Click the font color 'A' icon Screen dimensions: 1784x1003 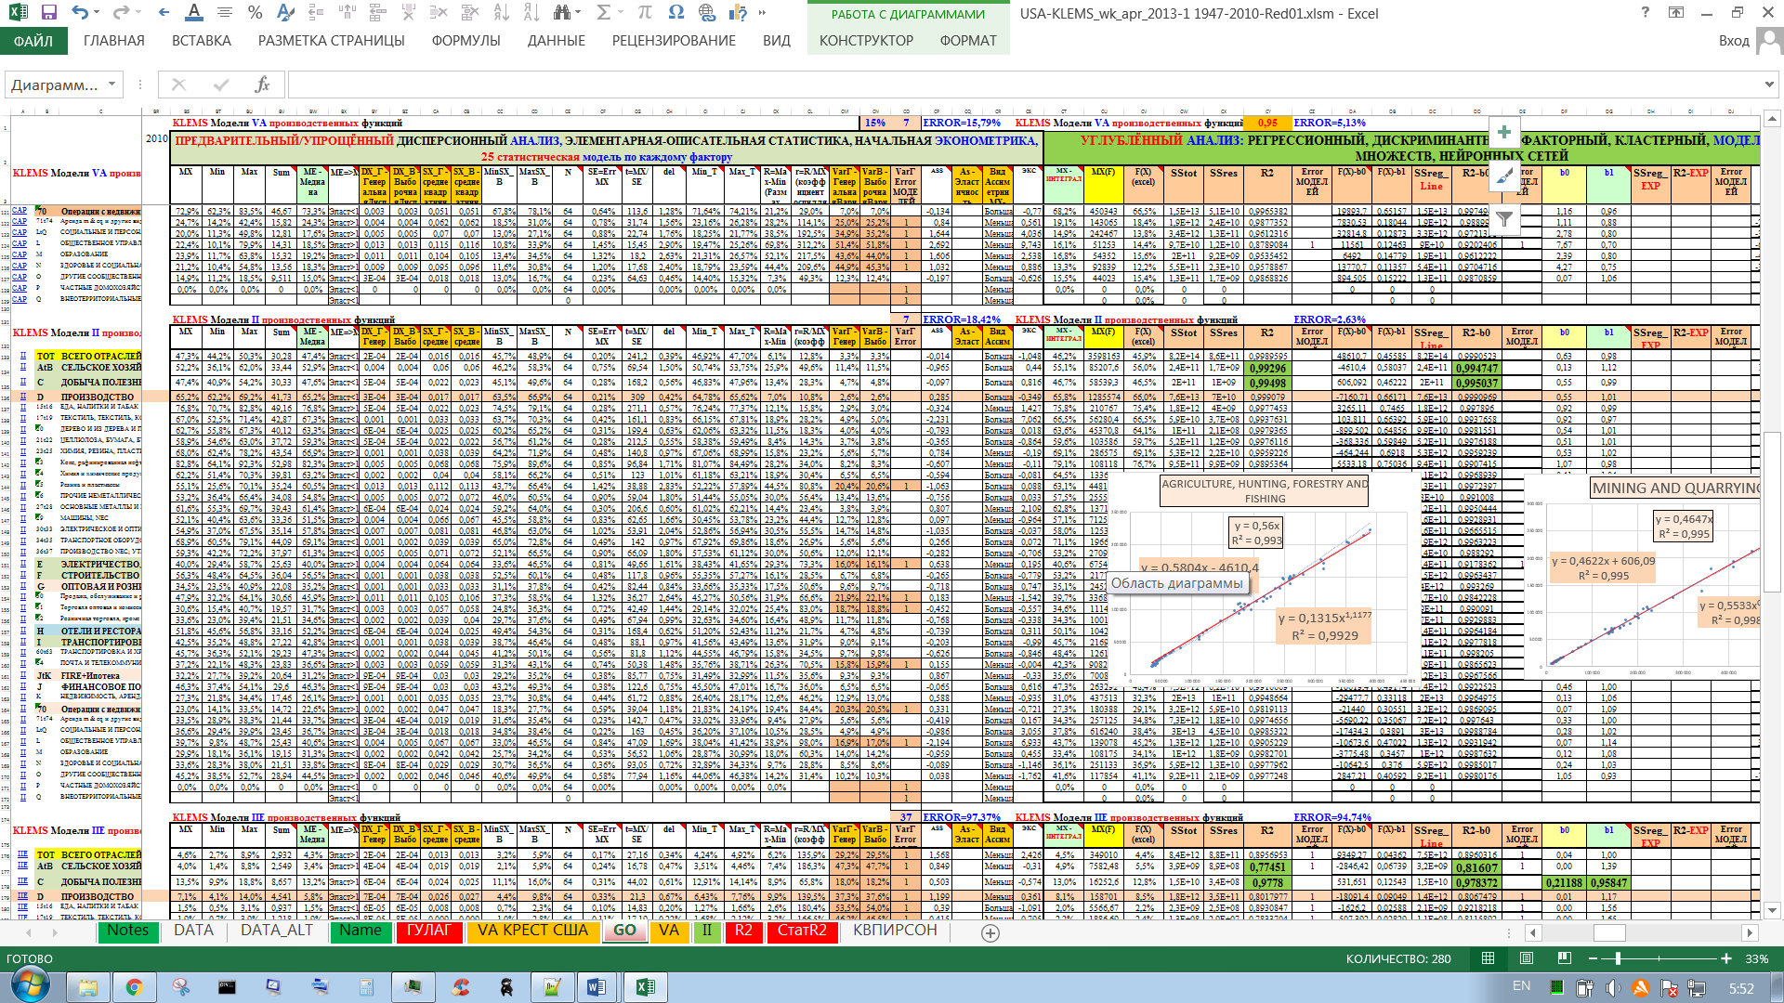tap(193, 13)
